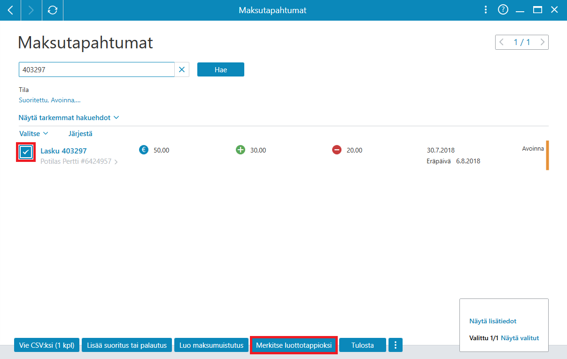Expand Näytä tarkemmat hakuehdot

(69, 117)
